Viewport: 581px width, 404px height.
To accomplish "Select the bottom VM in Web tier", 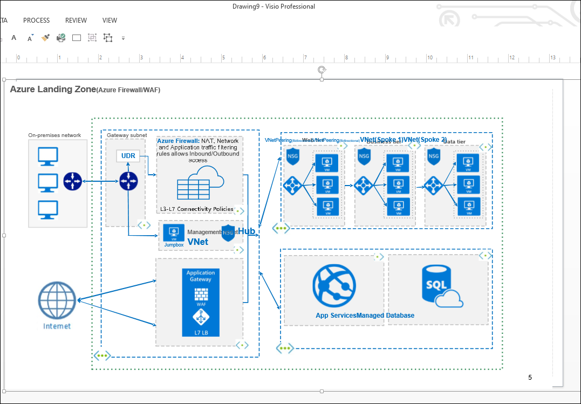I will coord(328,207).
